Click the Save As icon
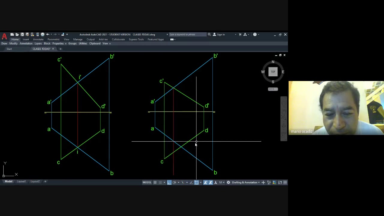Viewport: 384px width, 216px height. tap(27, 34)
